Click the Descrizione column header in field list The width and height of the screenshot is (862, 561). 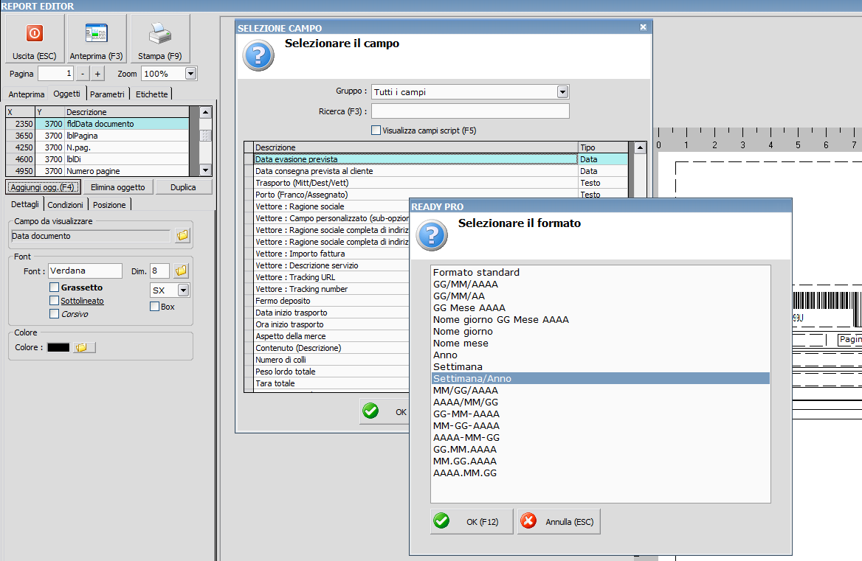coord(416,147)
